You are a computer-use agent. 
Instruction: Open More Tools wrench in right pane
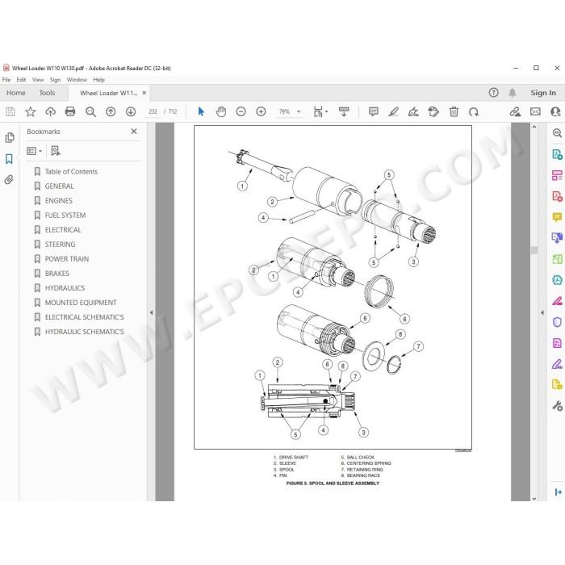(x=557, y=406)
